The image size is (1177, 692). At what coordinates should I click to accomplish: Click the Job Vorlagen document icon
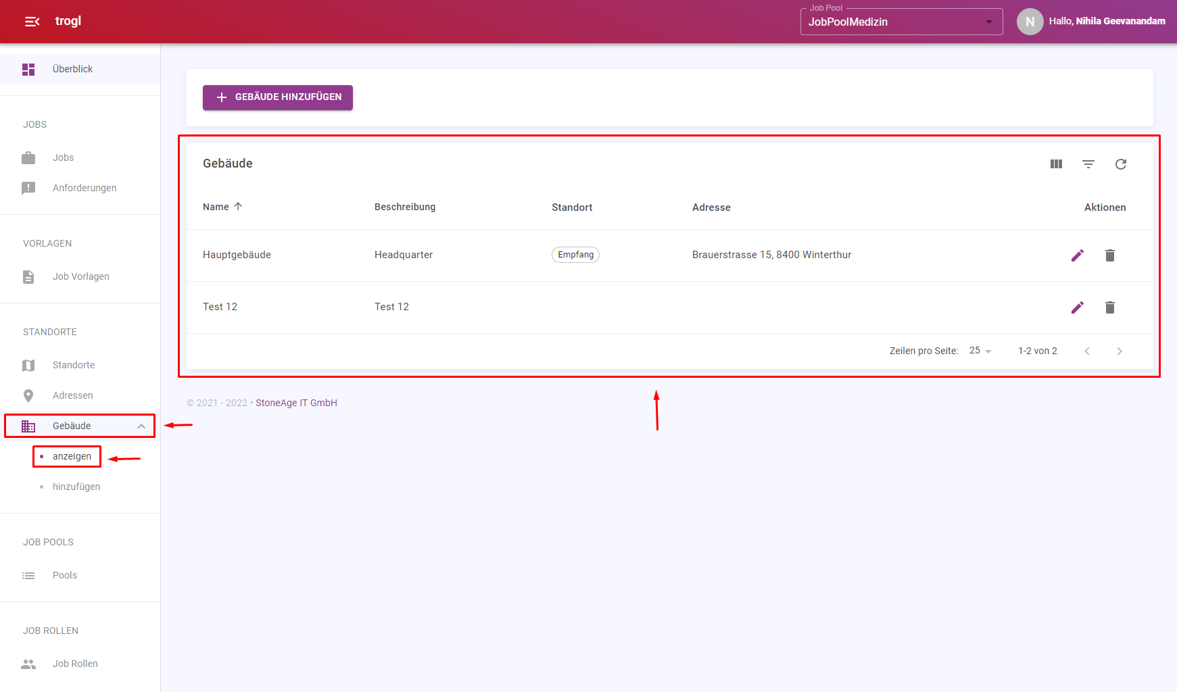pos(28,276)
